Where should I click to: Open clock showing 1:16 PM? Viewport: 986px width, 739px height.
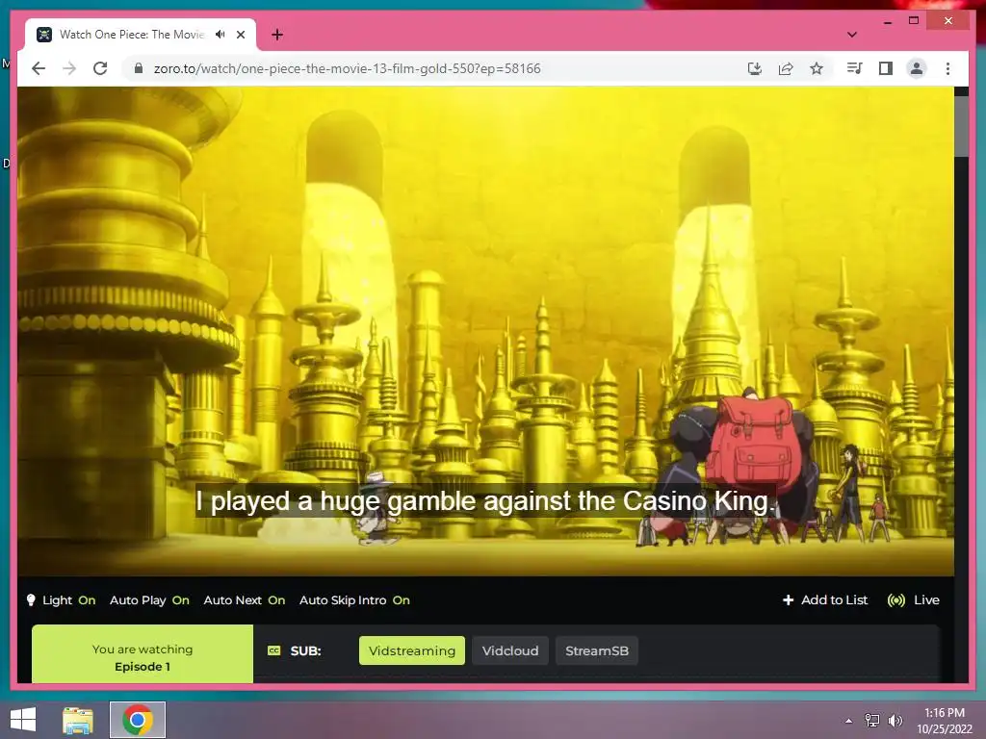pyautogui.click(x=945, y=721)
